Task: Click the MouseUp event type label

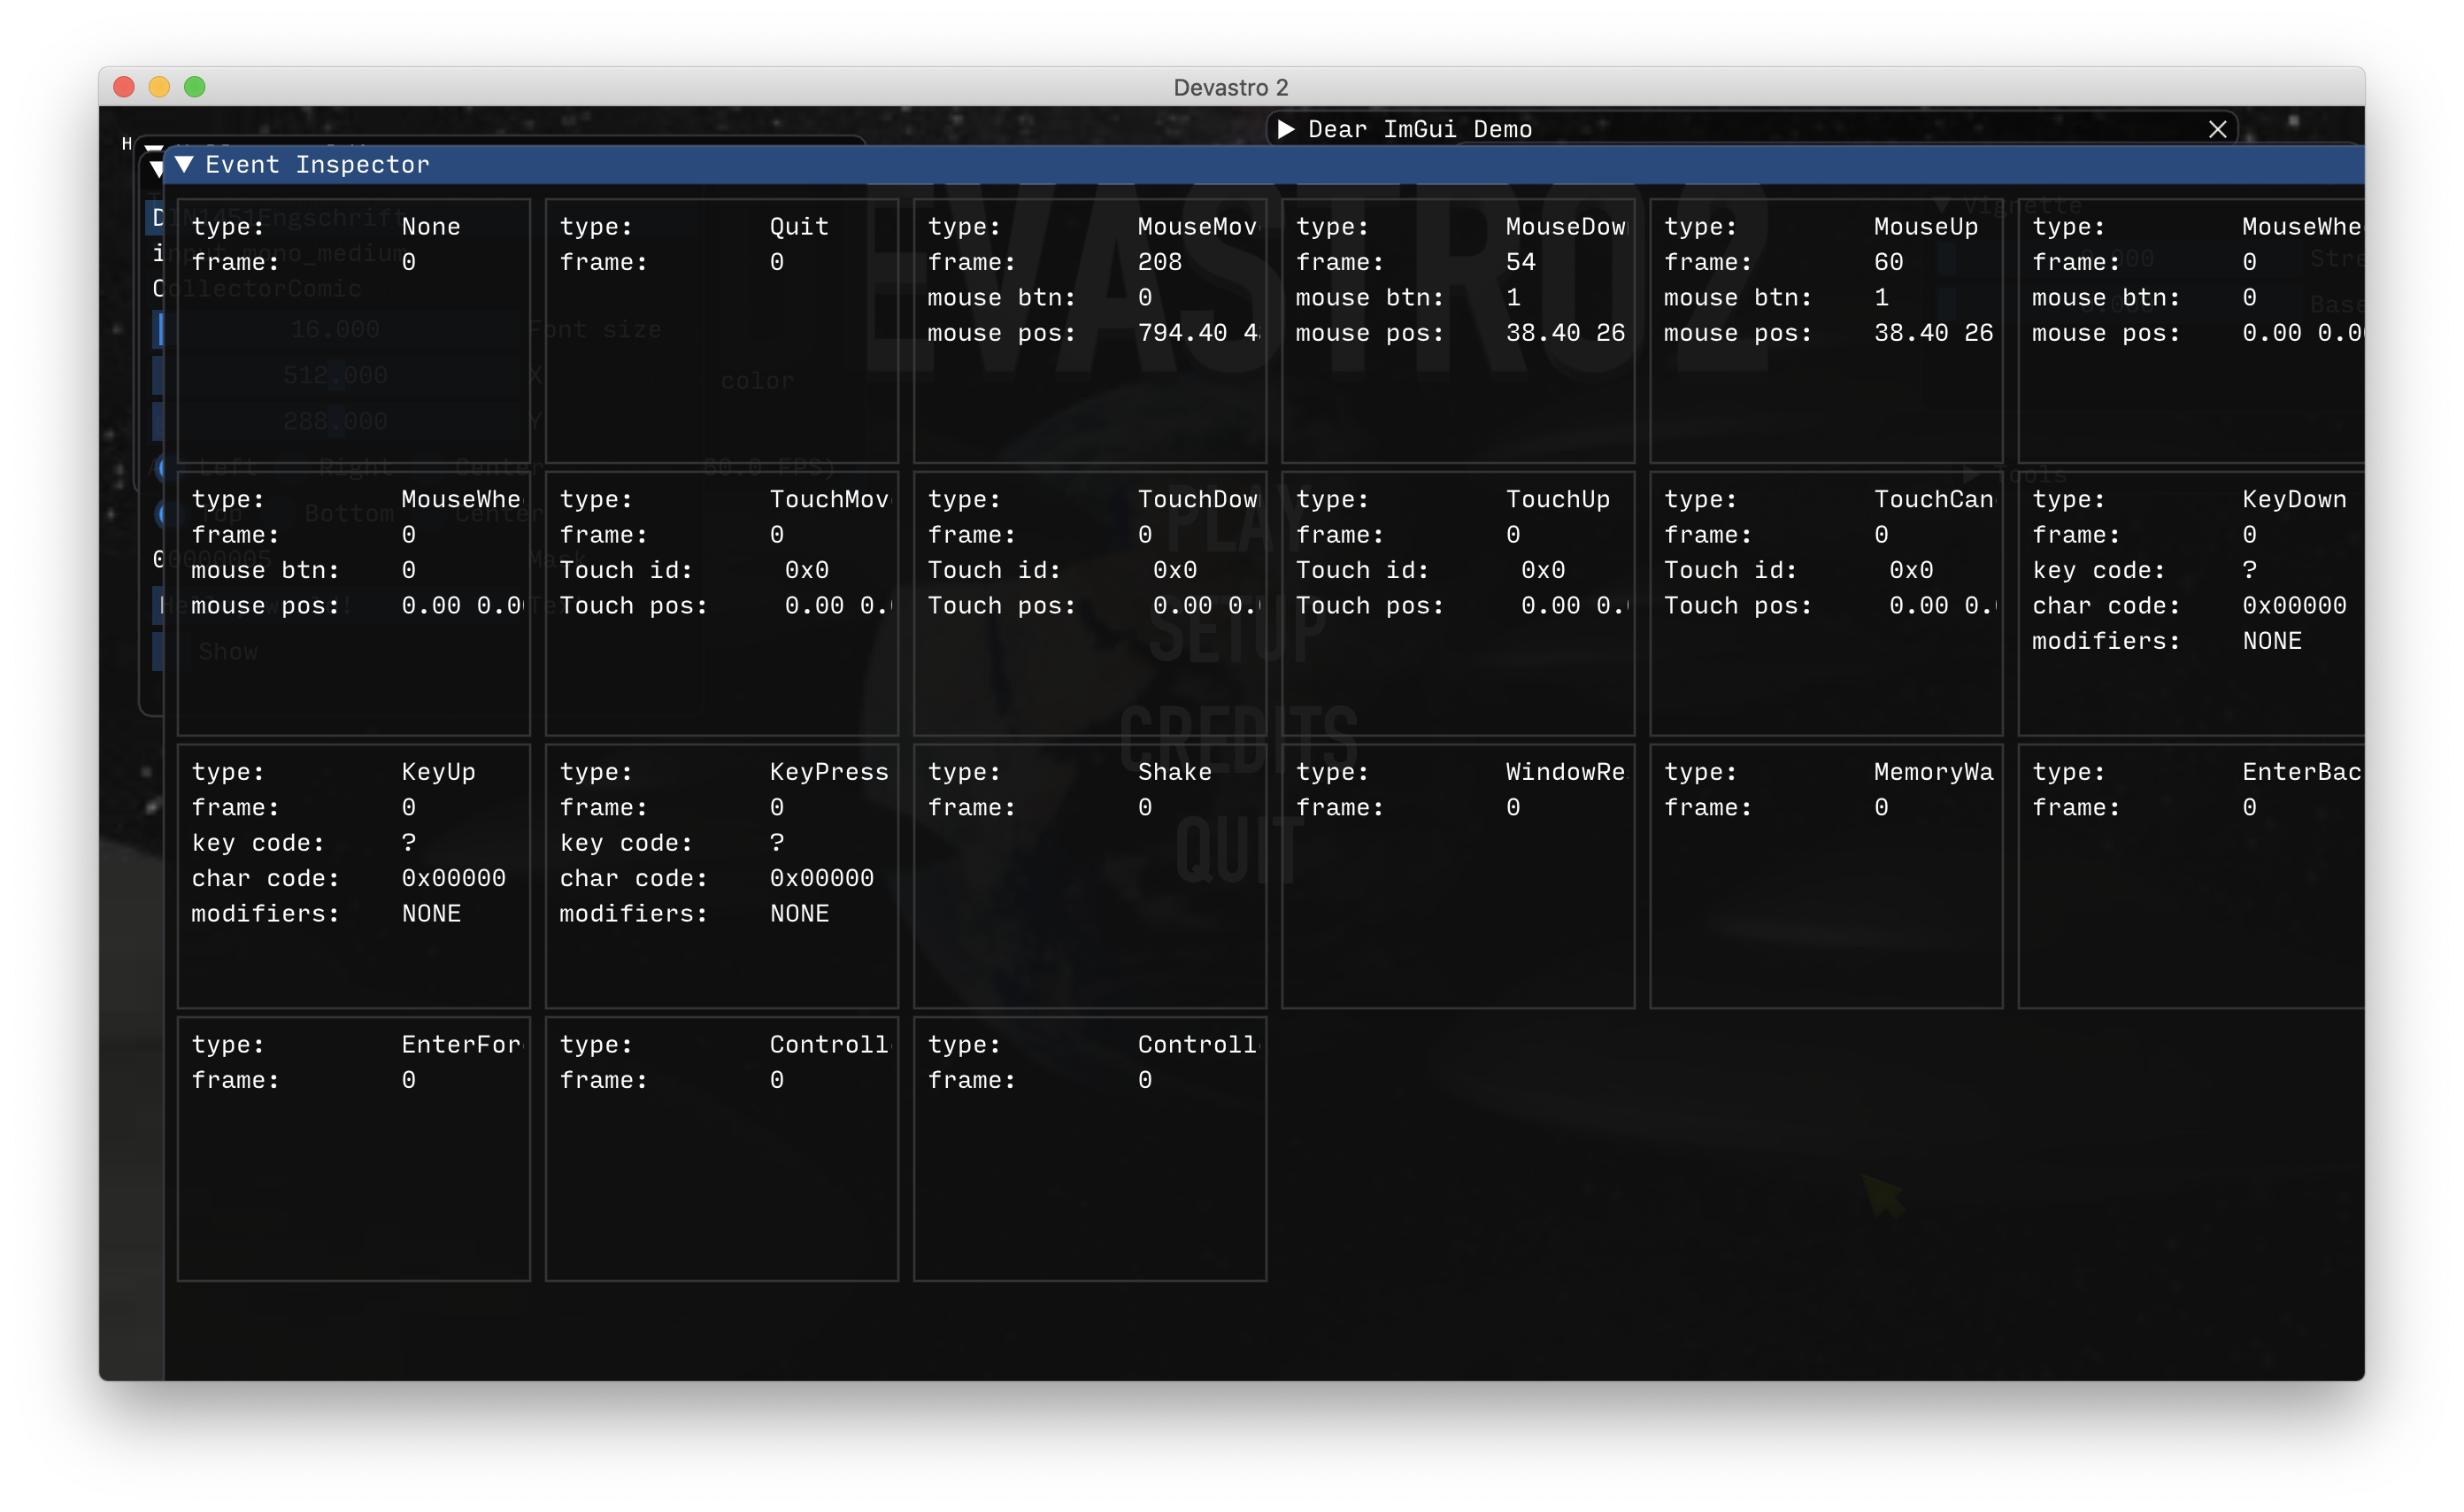Action: 1926,227
